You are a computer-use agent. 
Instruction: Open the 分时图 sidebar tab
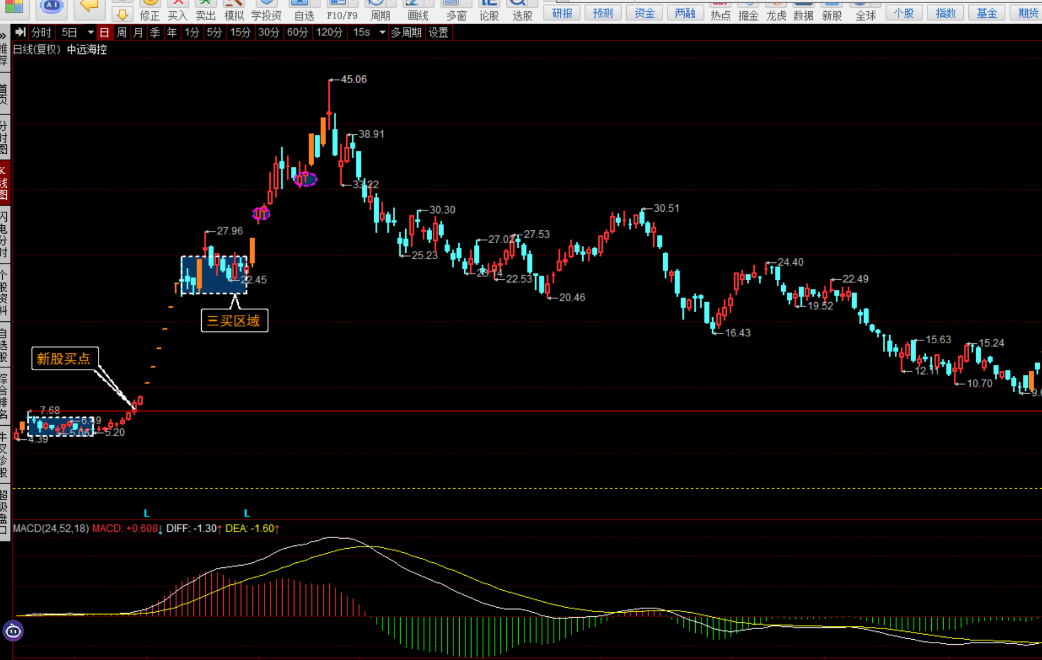[x=4, y=137]
